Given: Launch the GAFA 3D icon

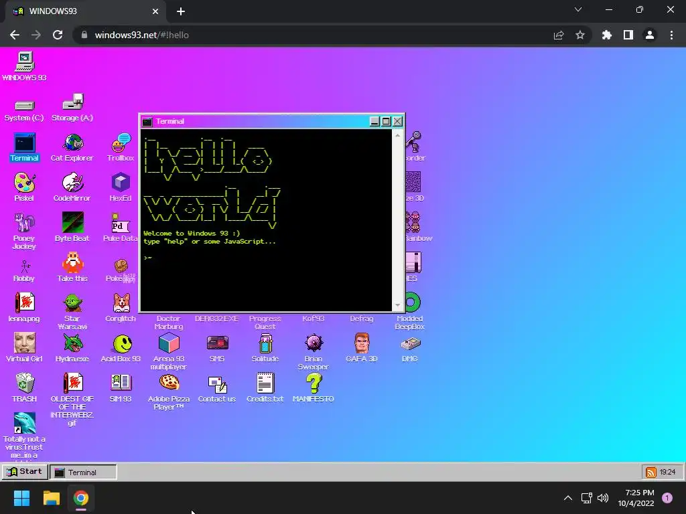Looking at the screenshot, I should [362, 343].
